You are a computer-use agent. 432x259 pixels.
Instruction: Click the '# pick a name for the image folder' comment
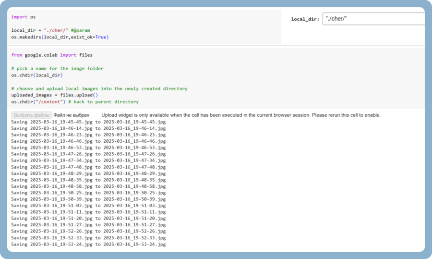[57, 69]
